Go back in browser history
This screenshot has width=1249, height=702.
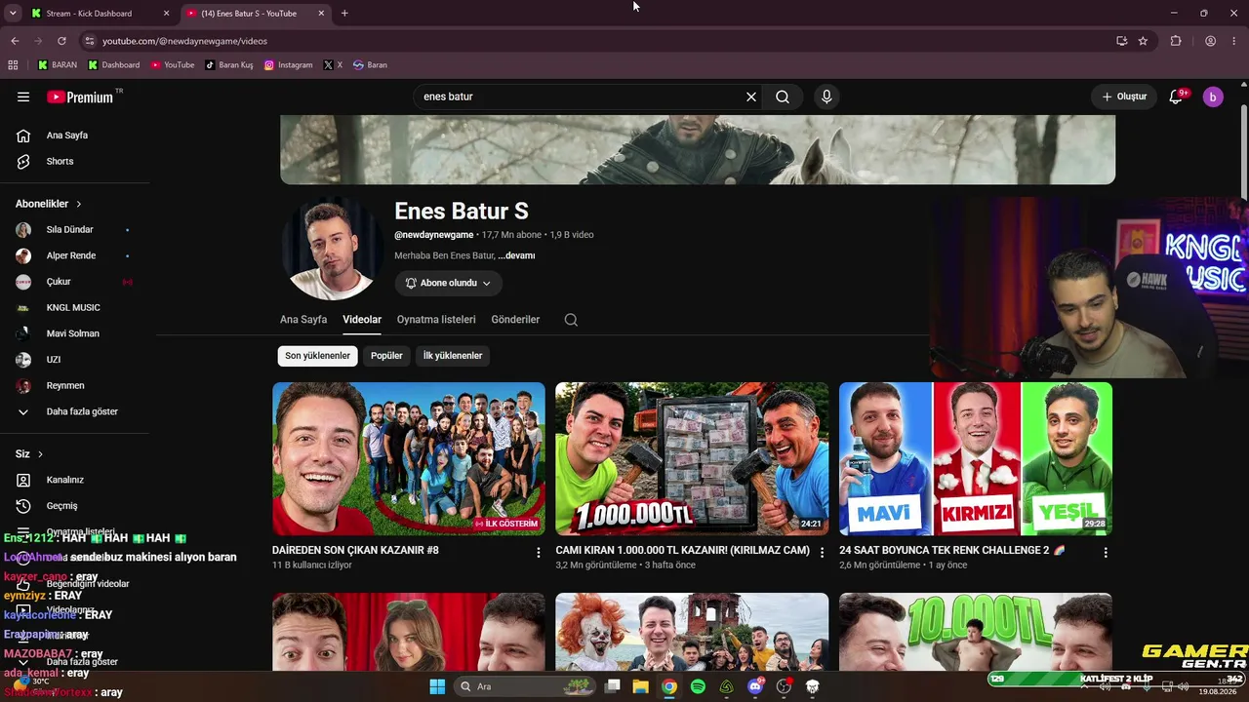click(x=15, y=41)
